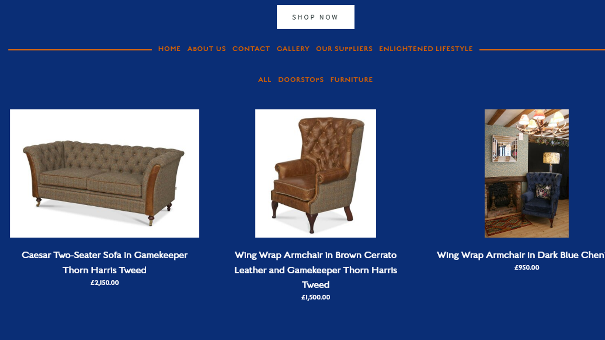605x340 pixels.
Task: Select the £2,150.00 sofa price
Action: pyautogui.click(x=105, y=283)
